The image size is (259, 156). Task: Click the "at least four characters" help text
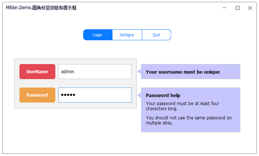click(x=182, y=106)
